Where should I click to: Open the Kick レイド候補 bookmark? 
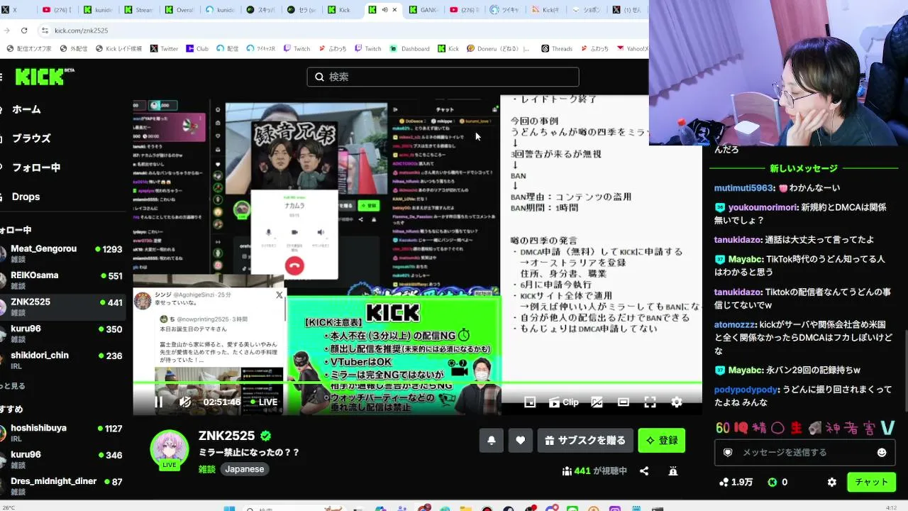[118, 49]
